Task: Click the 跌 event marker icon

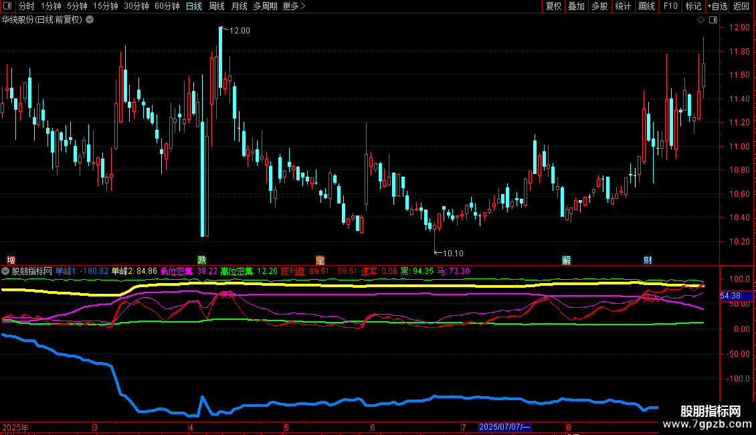Action: (x=201, y=260)
